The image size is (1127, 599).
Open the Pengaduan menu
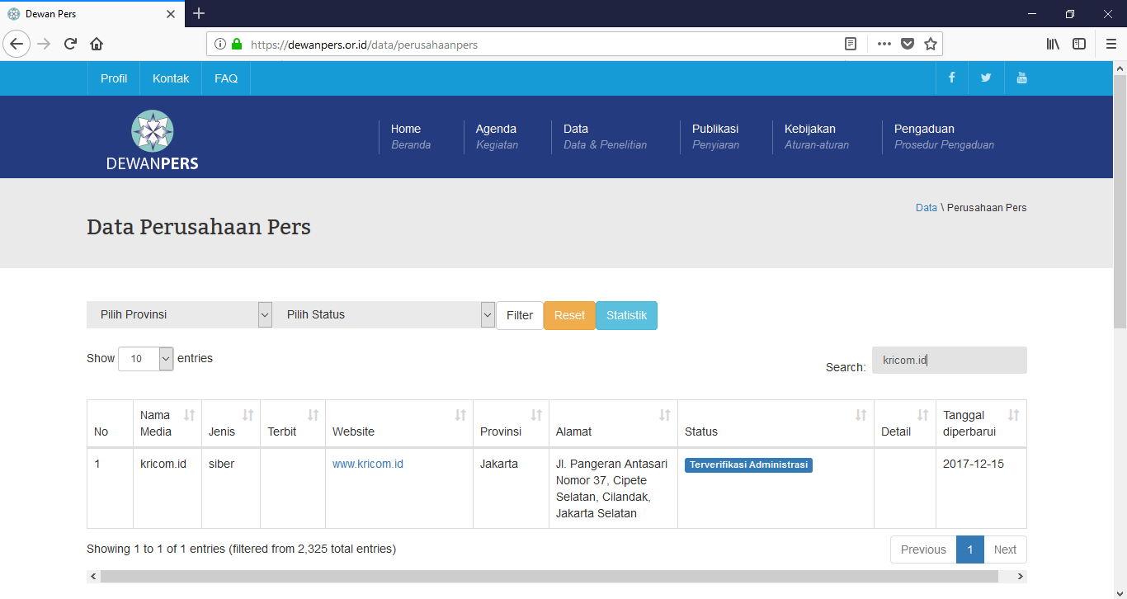(944, 137)
